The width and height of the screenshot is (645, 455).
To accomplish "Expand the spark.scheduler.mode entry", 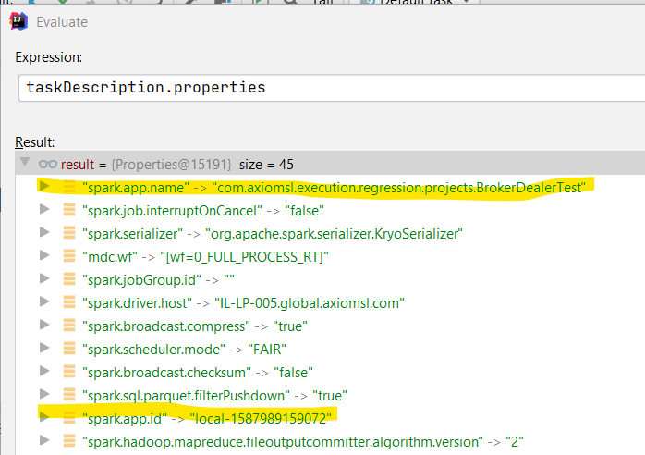I will (44, 348).
